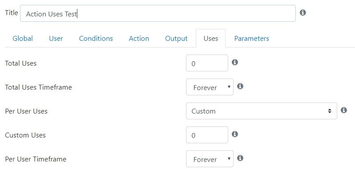
Task: Click the arrows on Per User Uses select
Action: (330, 111)
